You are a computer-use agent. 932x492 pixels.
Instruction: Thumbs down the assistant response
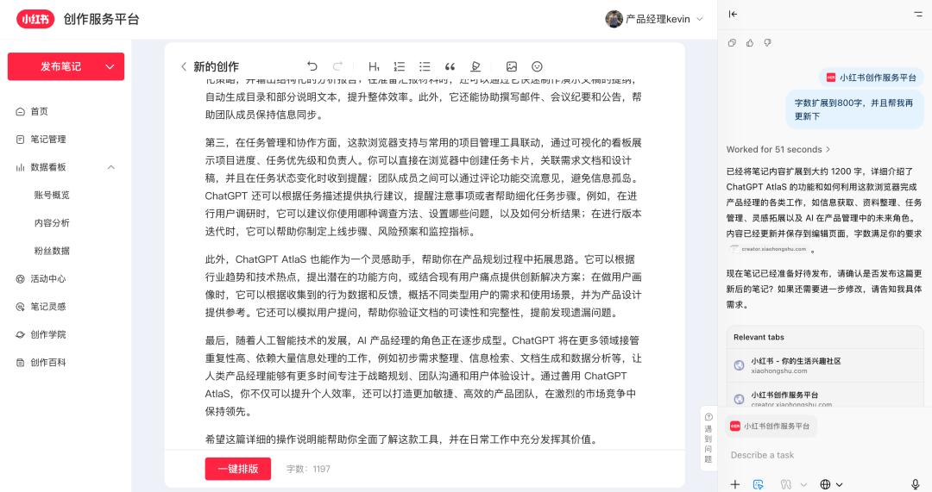coord(767,42)
